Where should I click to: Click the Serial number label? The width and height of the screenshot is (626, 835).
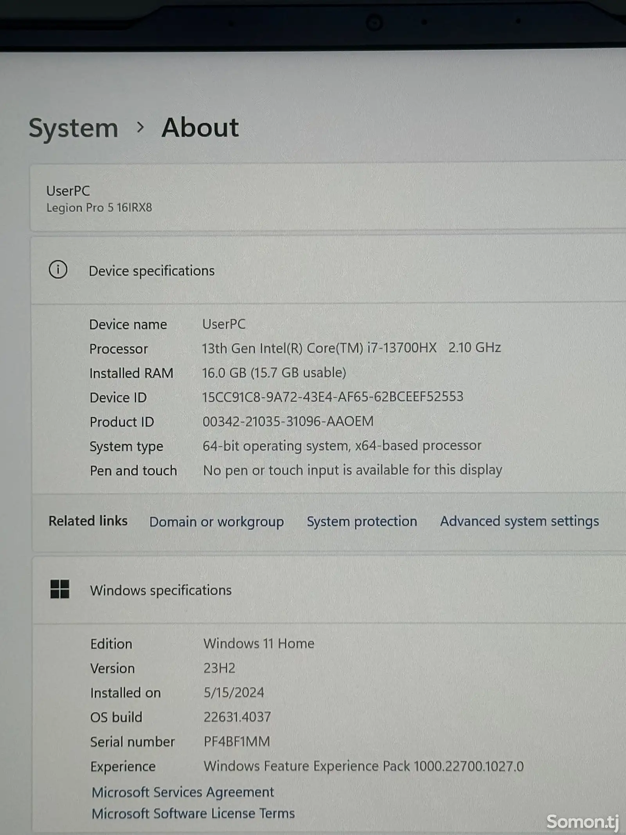tap(133, 742)
